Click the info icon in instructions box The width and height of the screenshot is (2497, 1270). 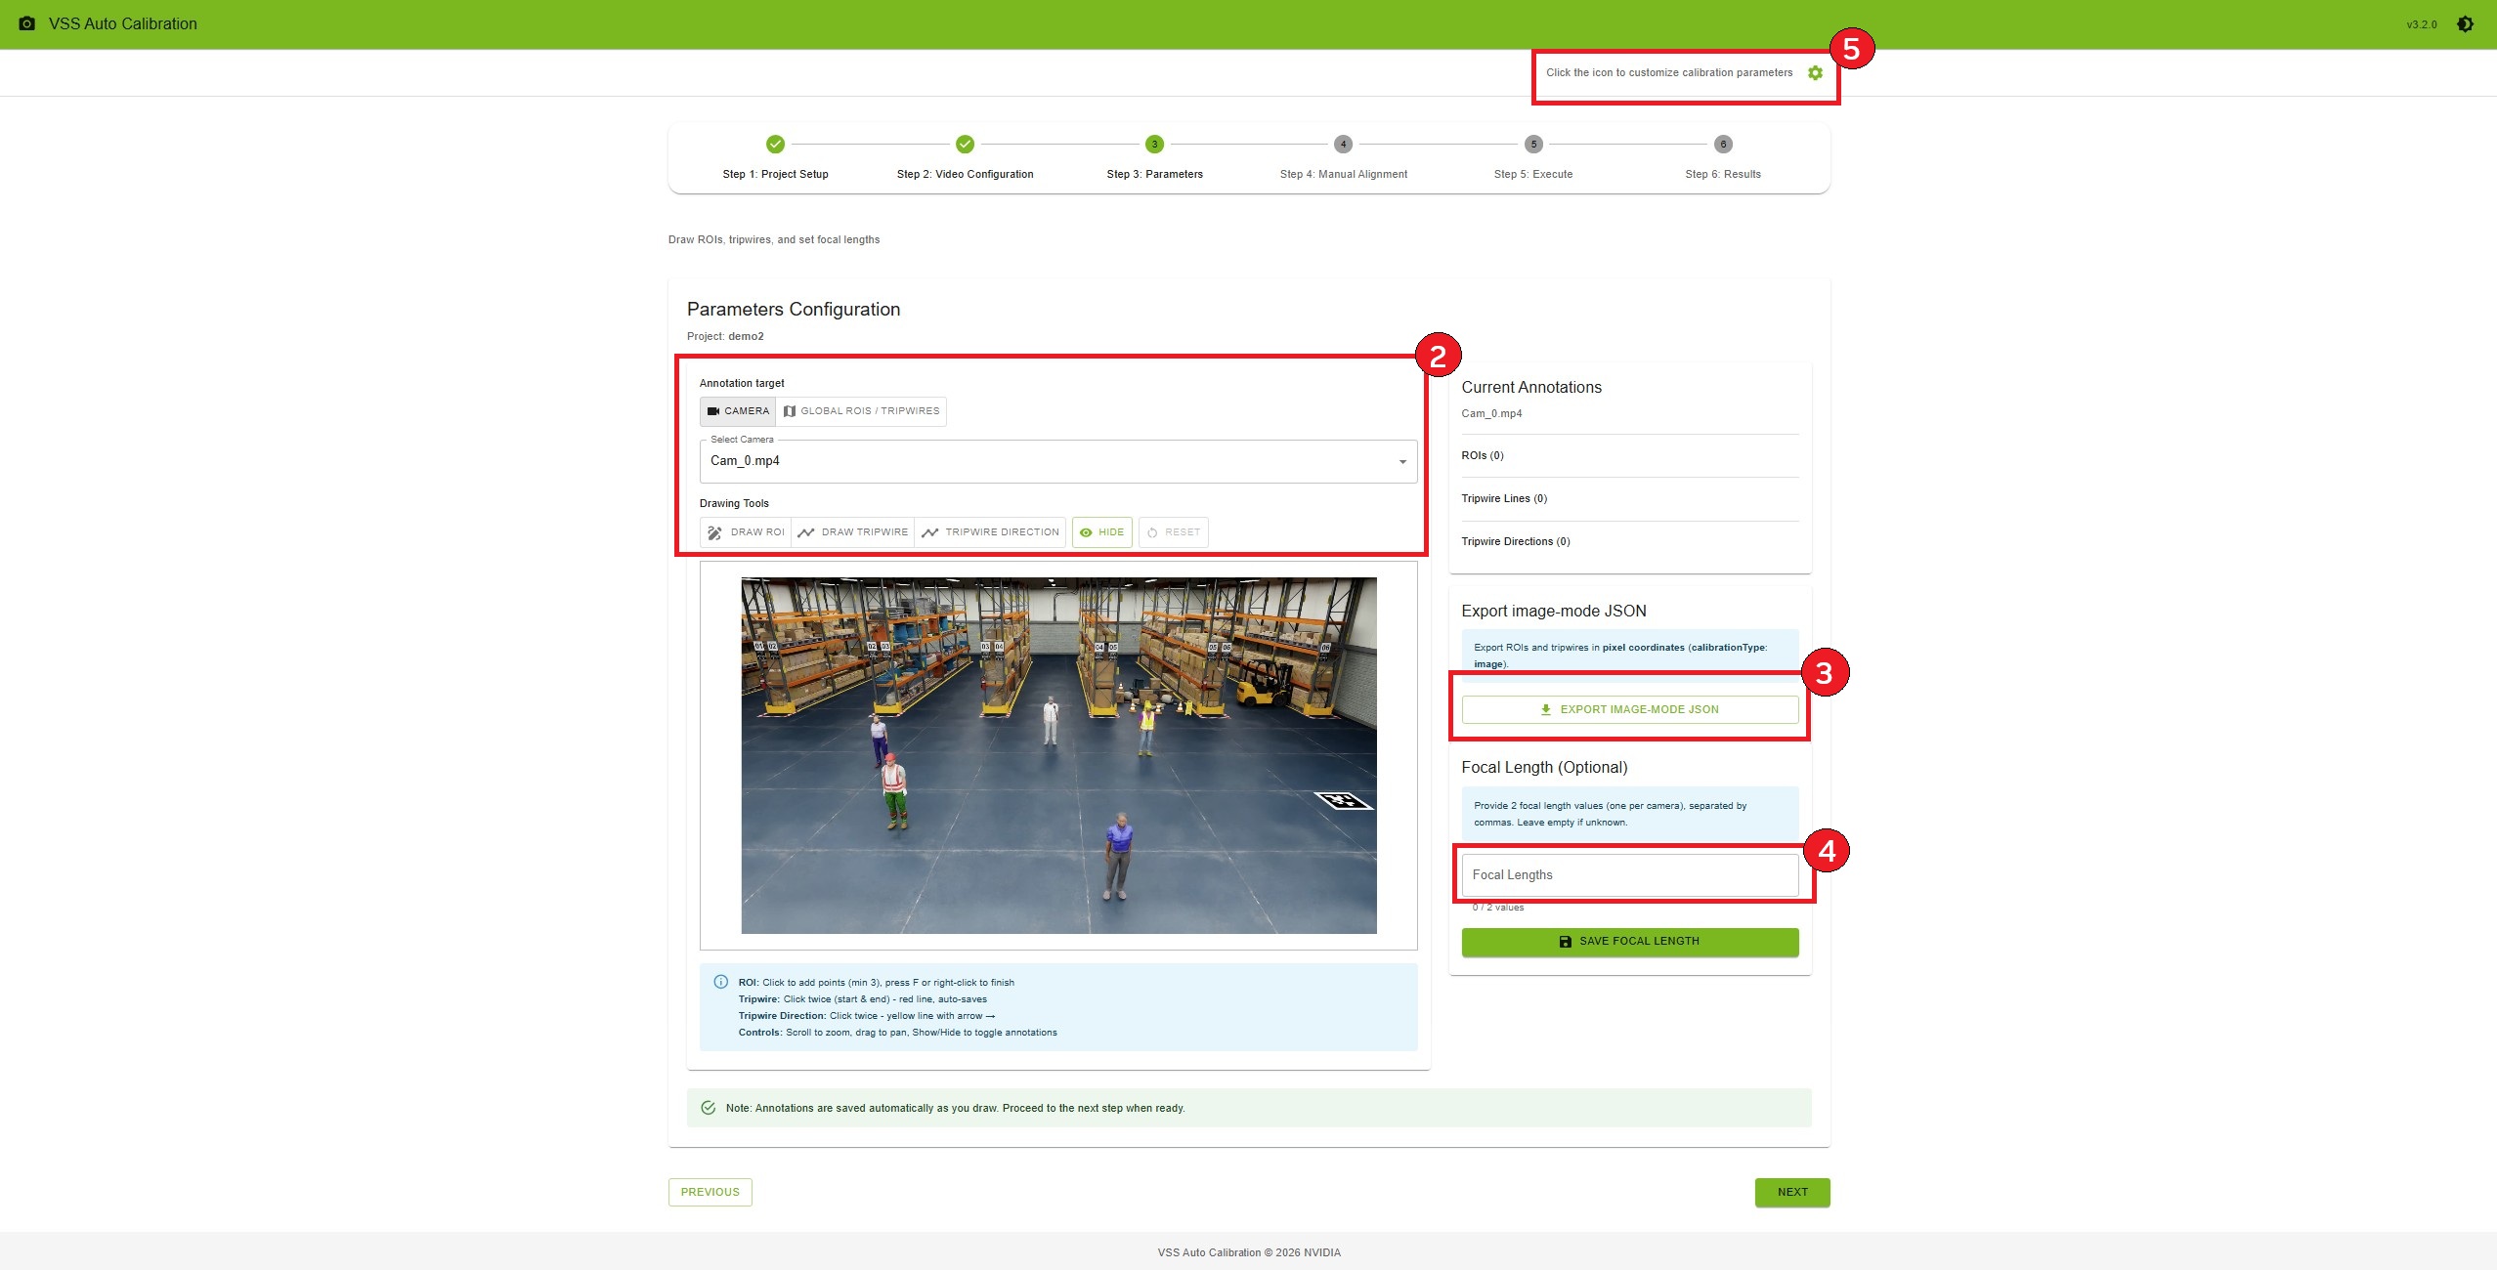pyautogui.click(x=720, y=983)
